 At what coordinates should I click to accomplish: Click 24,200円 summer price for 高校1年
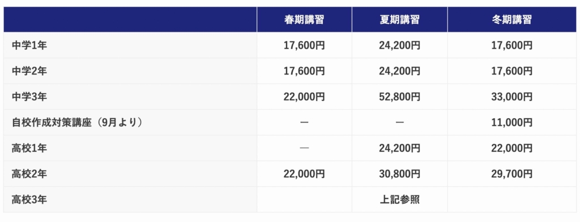[399, 148]
